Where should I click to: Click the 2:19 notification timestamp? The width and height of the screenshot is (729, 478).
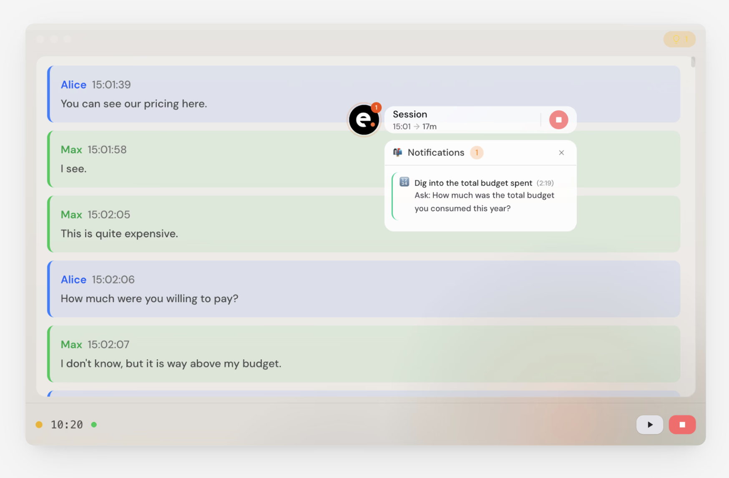(x=545, y=183)
